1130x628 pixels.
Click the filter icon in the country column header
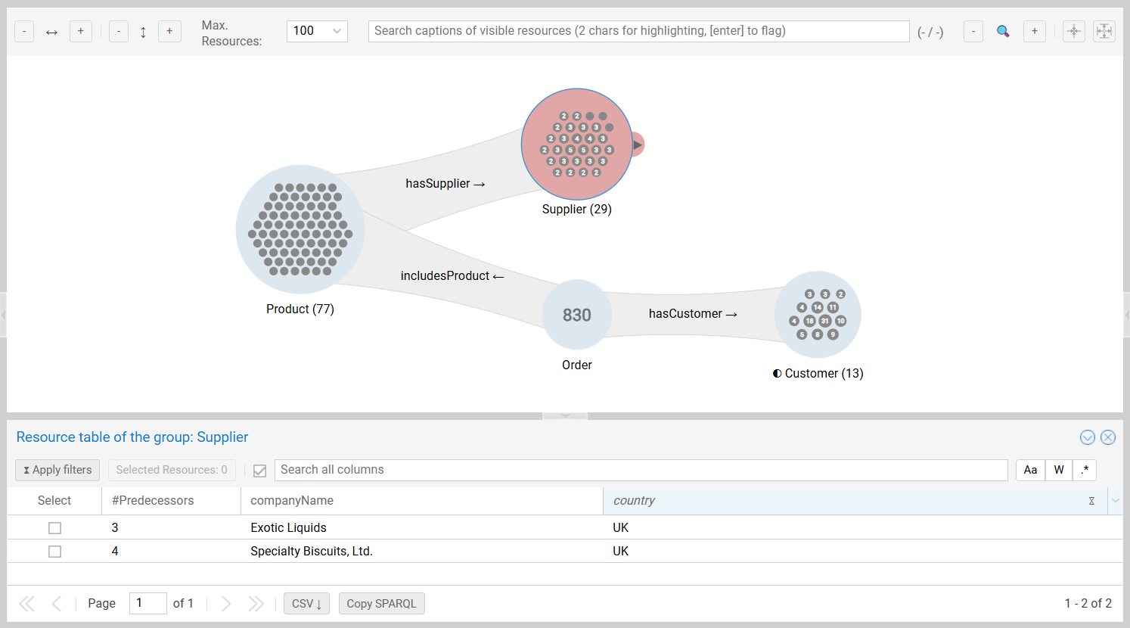click(1091, 501)
